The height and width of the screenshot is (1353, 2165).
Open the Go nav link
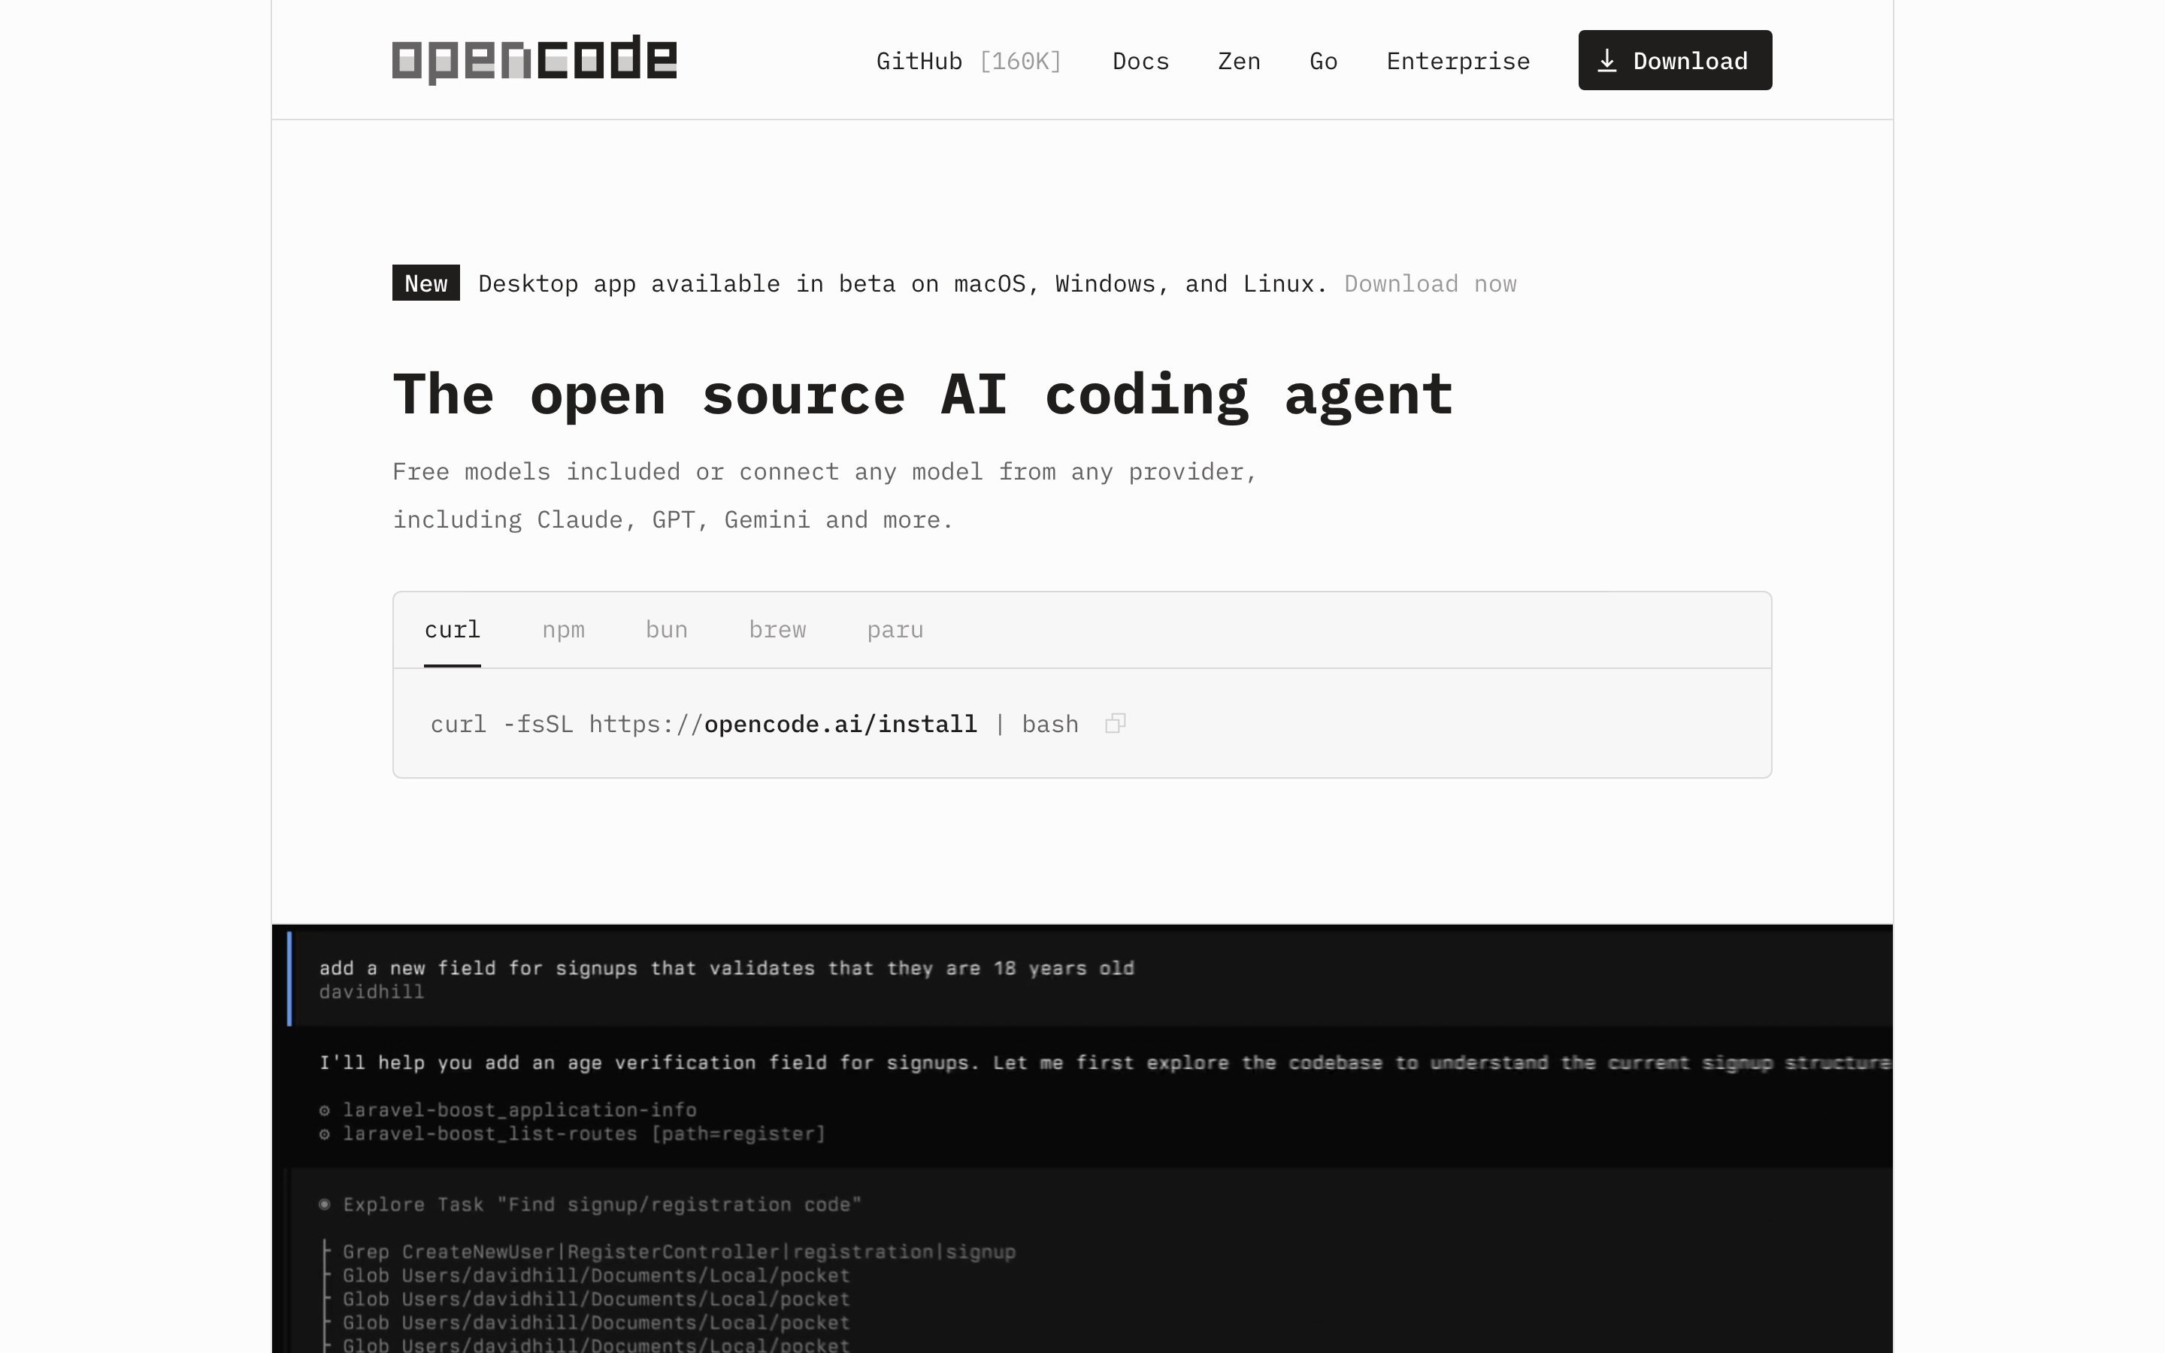coord(1323,61)
